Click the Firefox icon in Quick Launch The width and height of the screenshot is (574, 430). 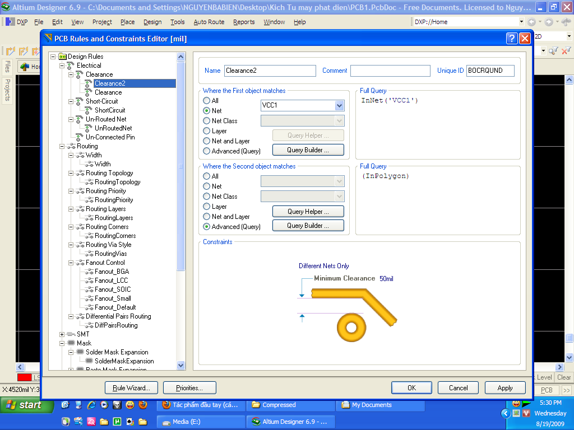tap(143, 404)
